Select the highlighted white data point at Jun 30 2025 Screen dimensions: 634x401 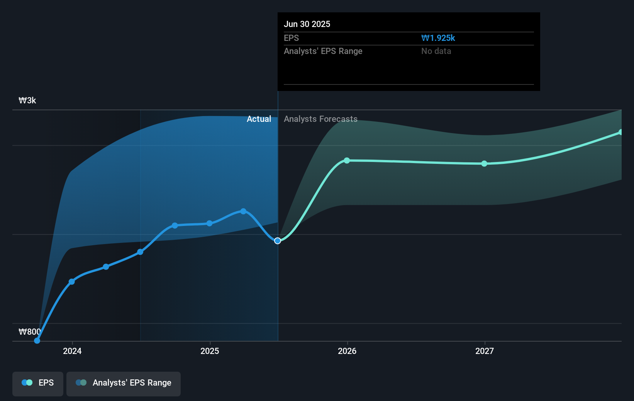[x=277, y=240]
